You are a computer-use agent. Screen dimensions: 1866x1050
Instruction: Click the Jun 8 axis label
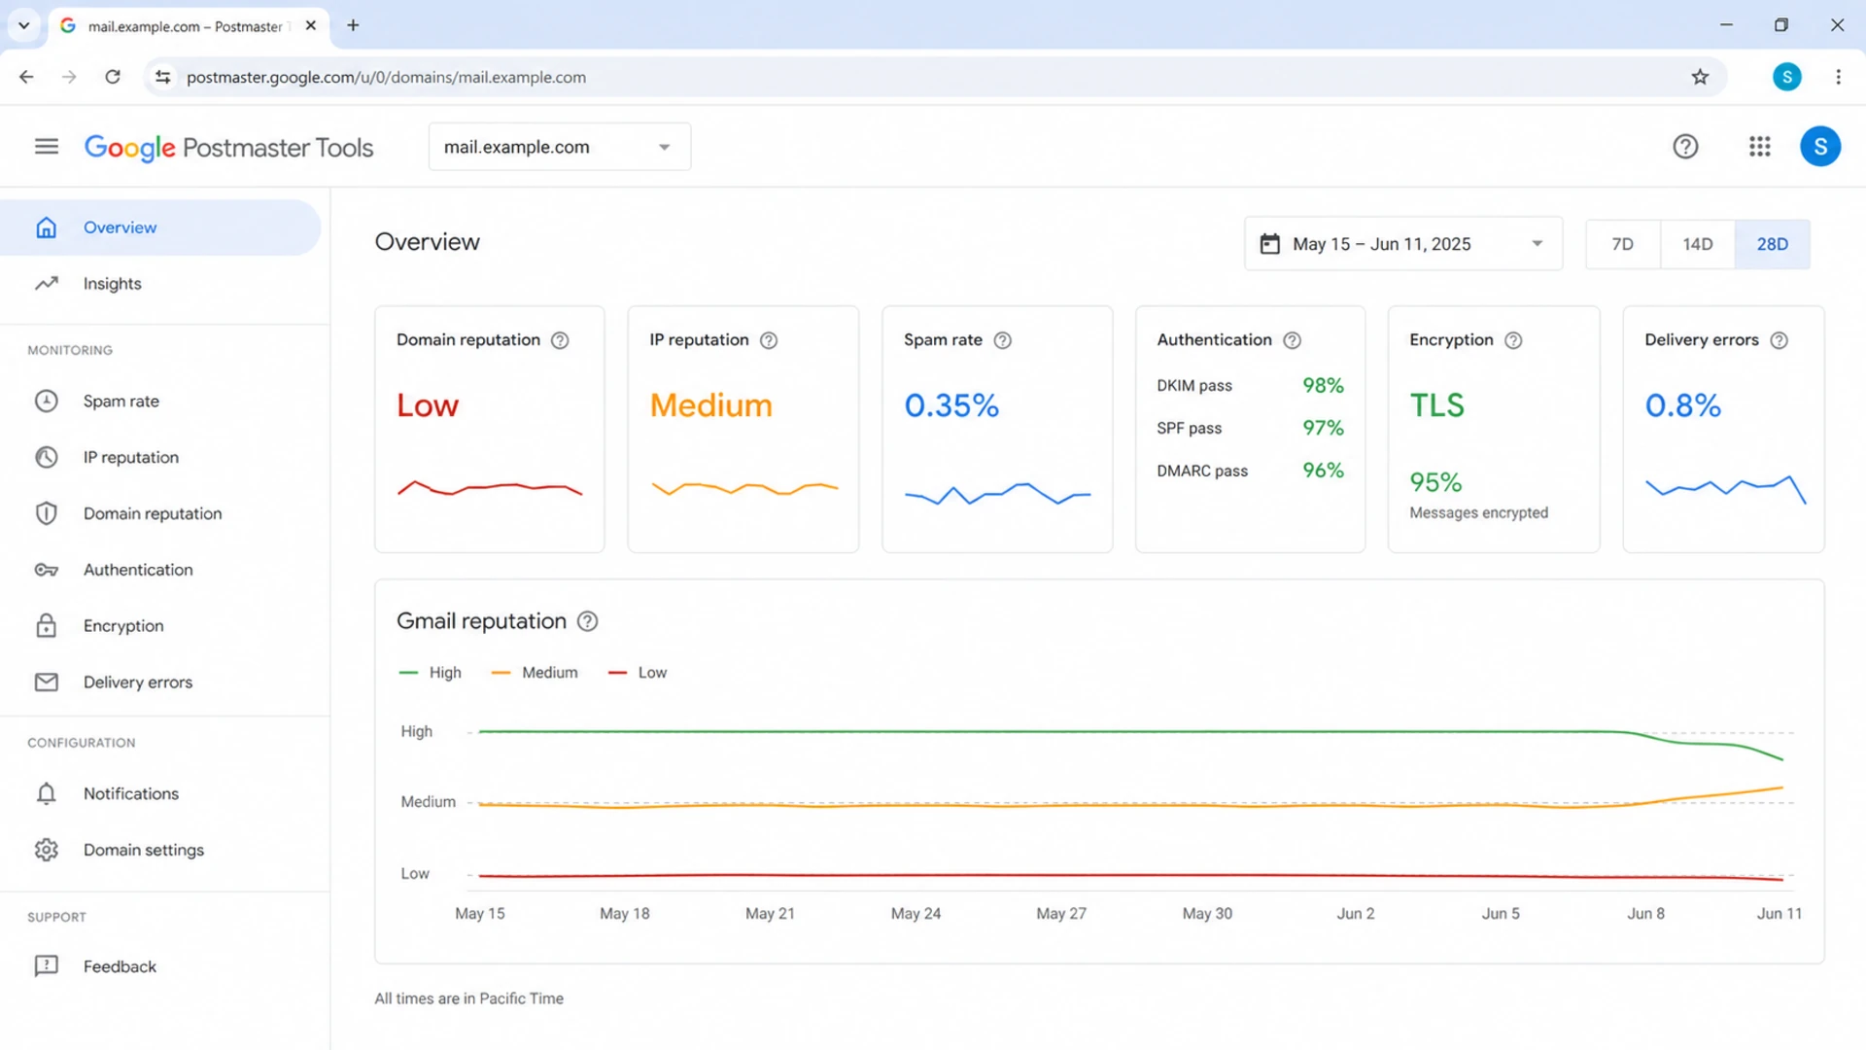coord(1645,914)
